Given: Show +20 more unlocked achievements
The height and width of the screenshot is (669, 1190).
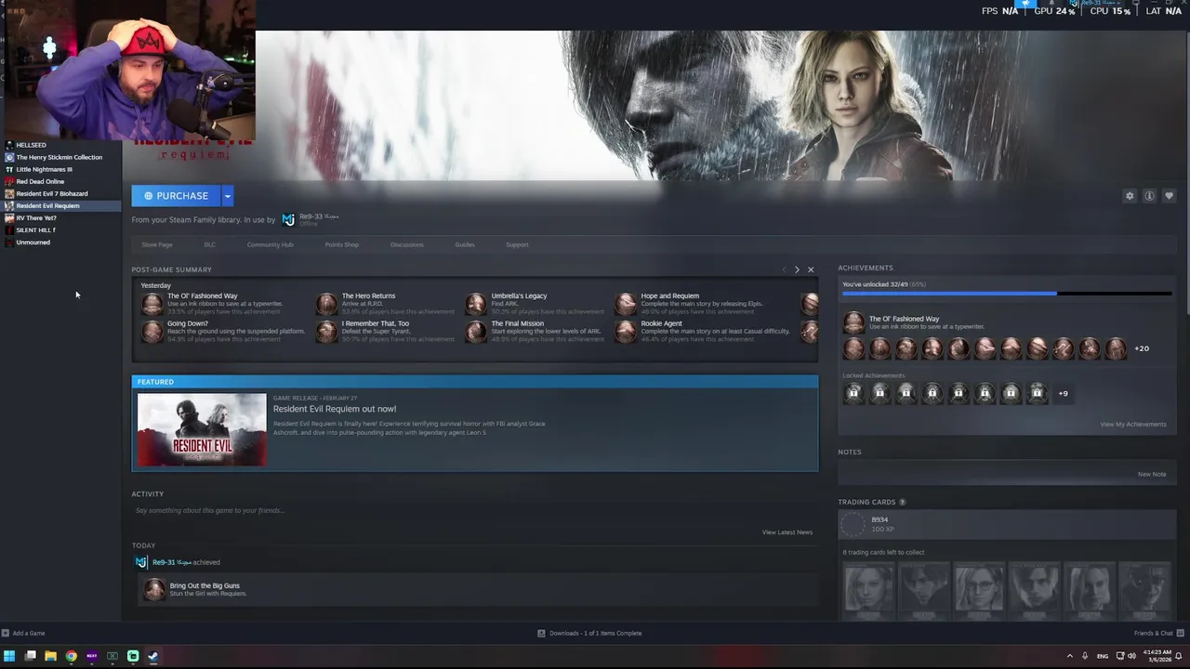Looking at the screenshot, I should click(1142, 348).
